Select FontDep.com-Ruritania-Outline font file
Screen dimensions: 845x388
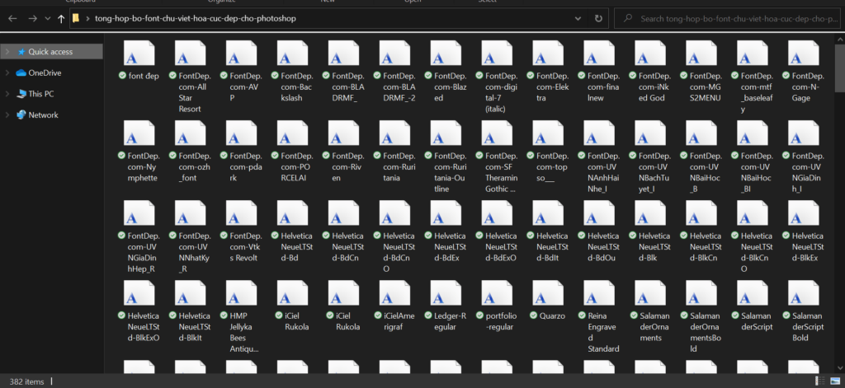[445, 156]
